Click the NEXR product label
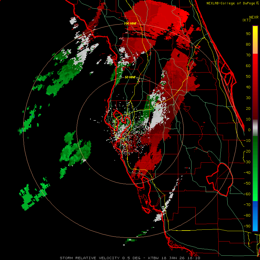 254,17
